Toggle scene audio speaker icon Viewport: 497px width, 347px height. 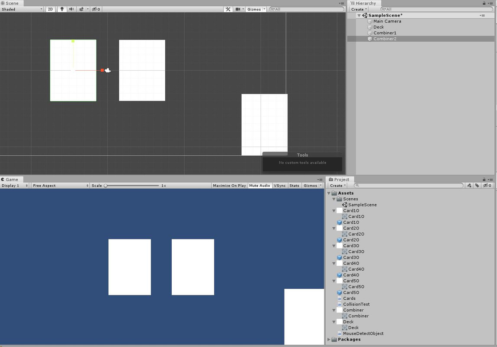pyautogui.click(x=71, y=9)
